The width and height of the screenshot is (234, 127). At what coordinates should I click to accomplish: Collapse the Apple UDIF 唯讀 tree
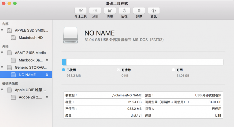[x=2, y=90]
